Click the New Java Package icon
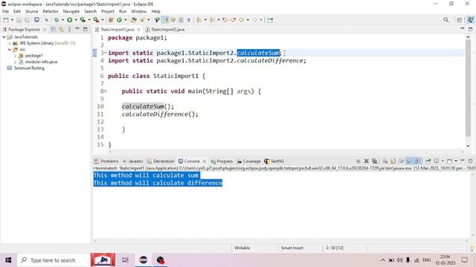The image size is (476, 267). 111,20
